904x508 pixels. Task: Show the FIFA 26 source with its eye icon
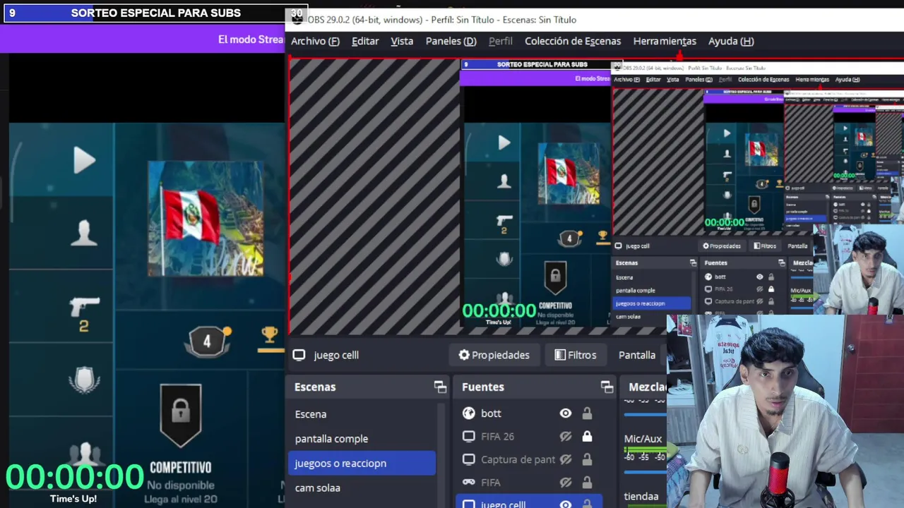[565, 437]
